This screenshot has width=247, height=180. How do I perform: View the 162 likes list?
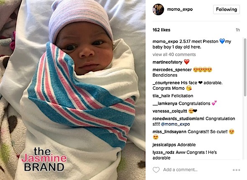point(161,30)
